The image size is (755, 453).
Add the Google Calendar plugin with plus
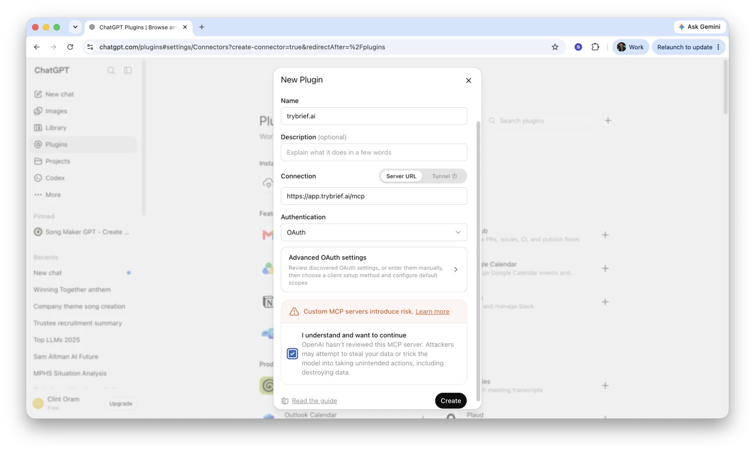coord(605,268)
